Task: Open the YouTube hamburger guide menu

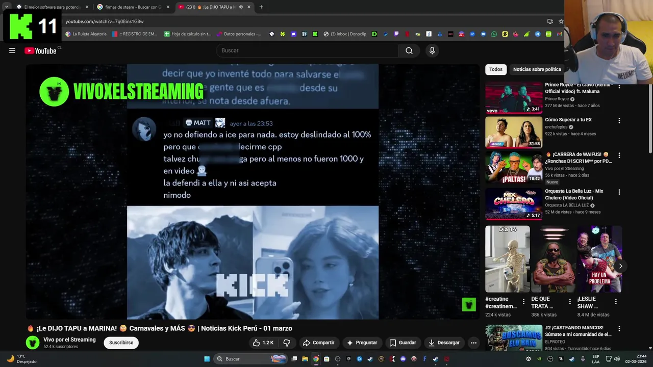Action: click(12, 50)
